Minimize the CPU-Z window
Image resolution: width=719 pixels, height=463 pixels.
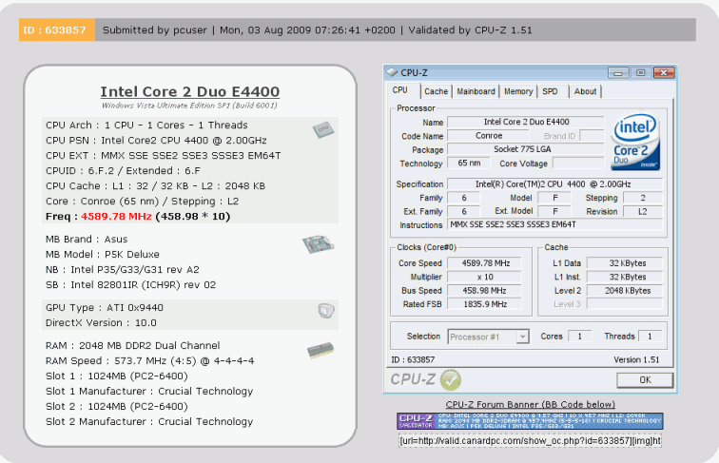point(618,73)
